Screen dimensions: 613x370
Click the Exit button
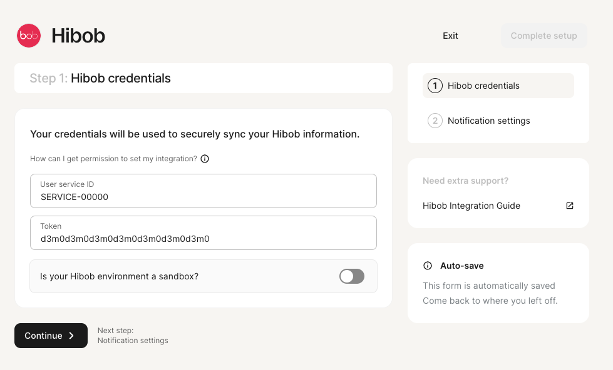[x=450, y=36]
